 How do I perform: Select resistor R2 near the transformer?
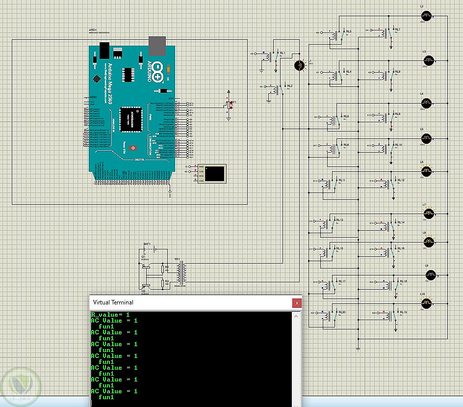click(x=163, y=284)
